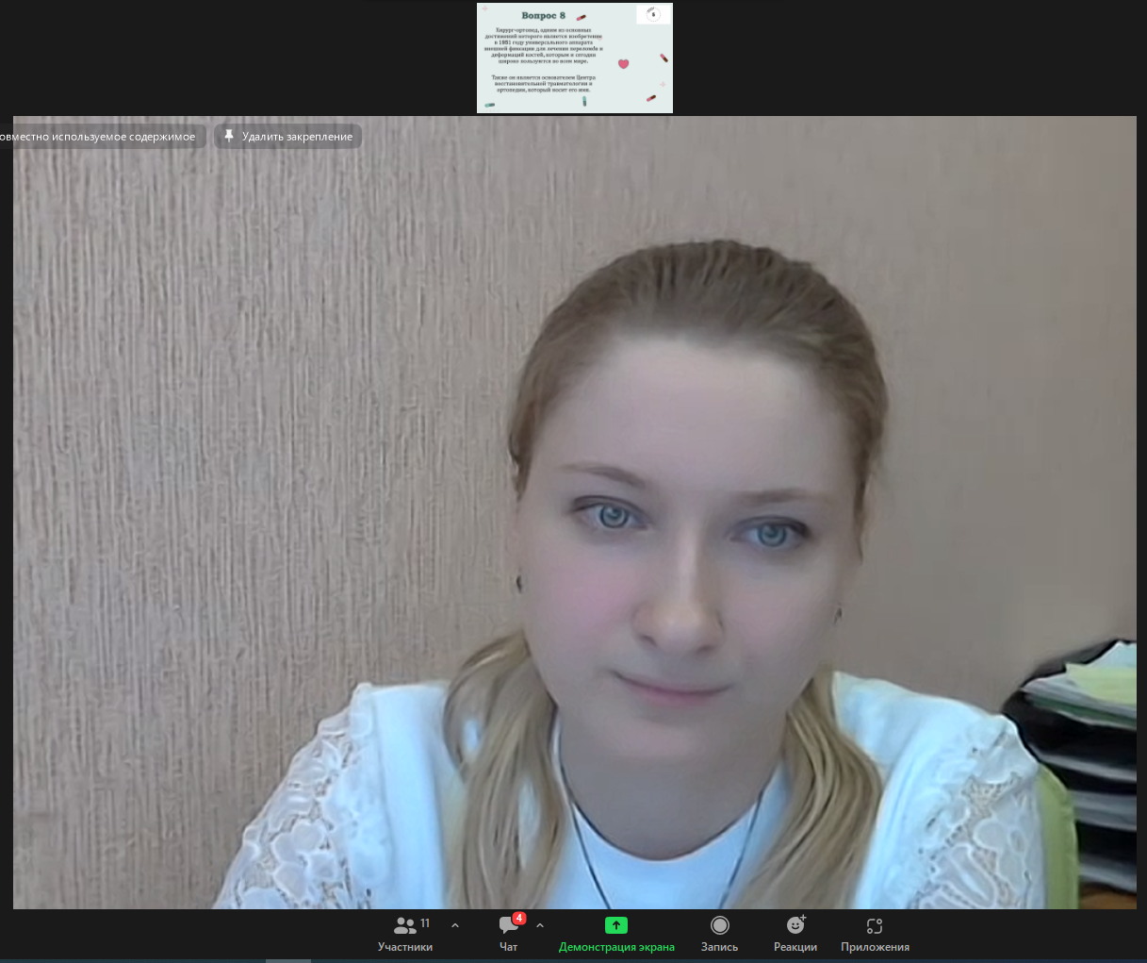Screen dimensions: 1147x963
Task: Click the Запись text label
Action: coord(720,947)
